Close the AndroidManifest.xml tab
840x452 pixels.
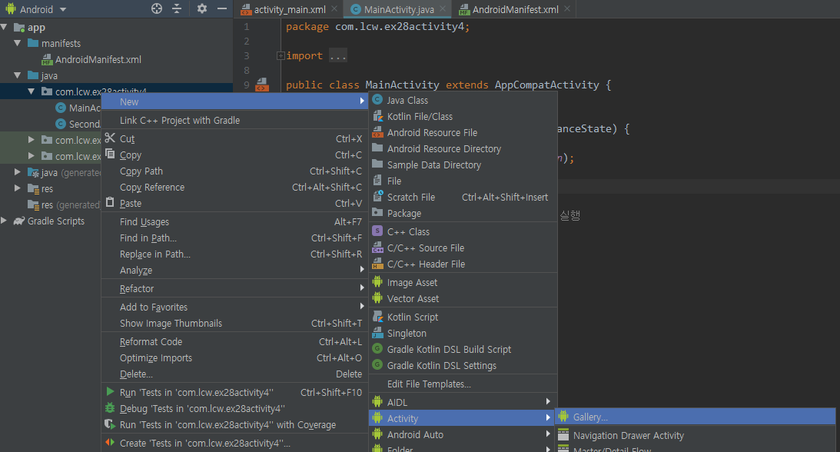click(567, 8)
